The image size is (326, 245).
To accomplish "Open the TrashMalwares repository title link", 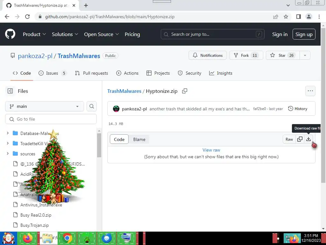I will (x=79, y=56).
